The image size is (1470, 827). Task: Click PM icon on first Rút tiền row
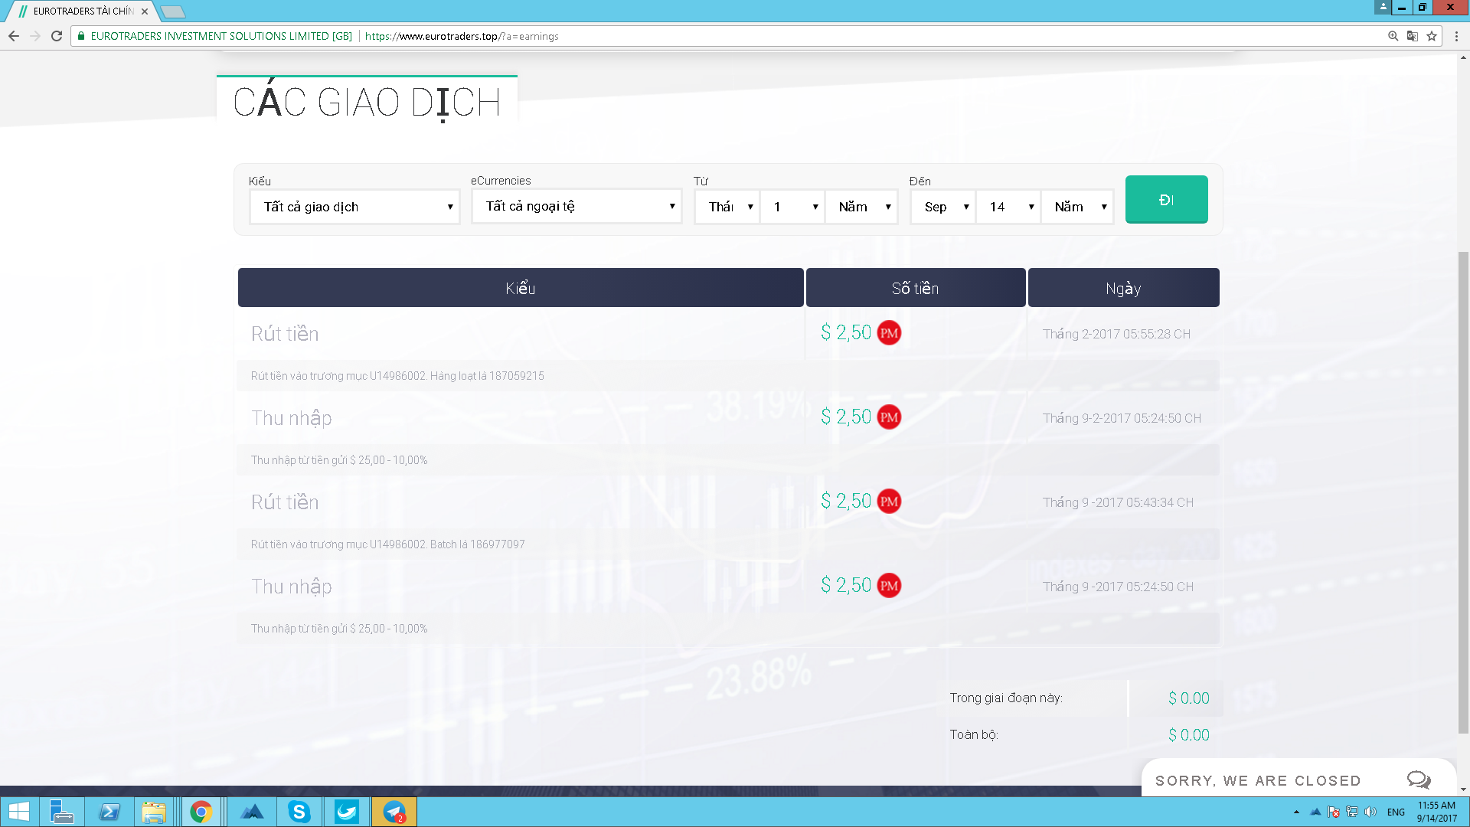pos(889,333)
